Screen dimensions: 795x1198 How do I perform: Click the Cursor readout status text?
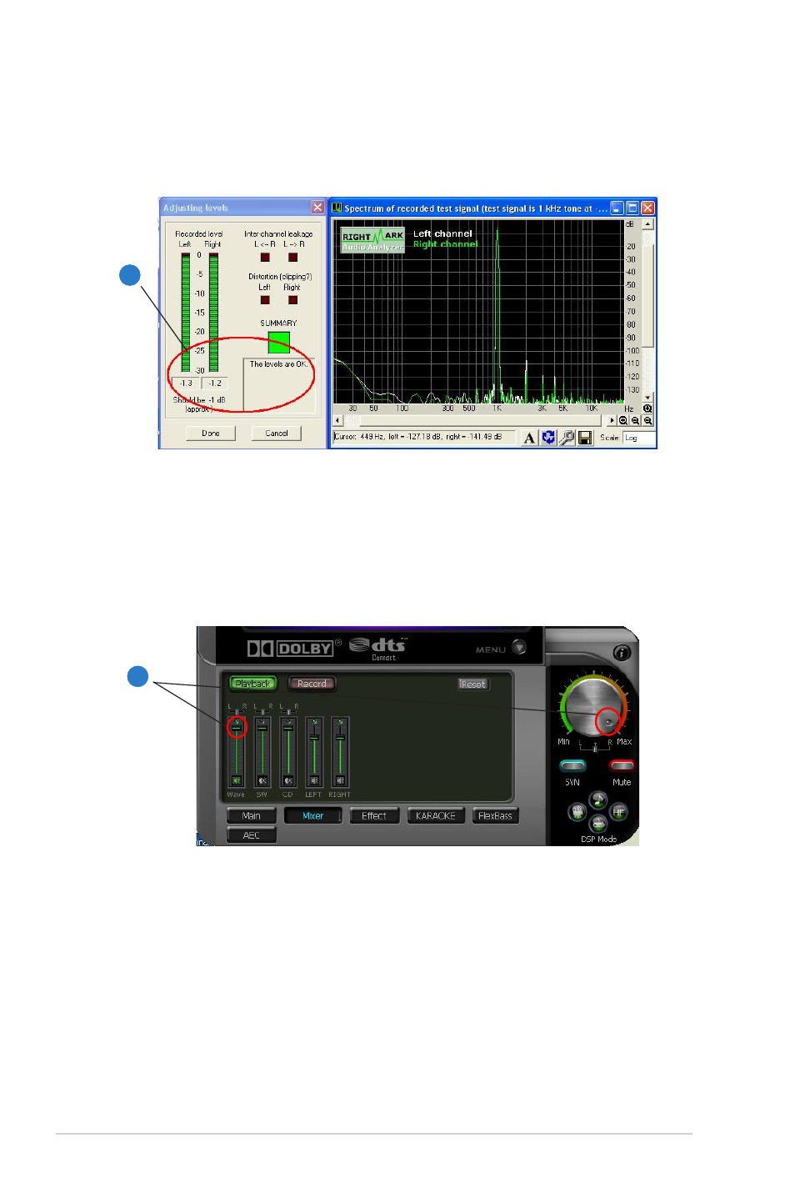(418, 437)
